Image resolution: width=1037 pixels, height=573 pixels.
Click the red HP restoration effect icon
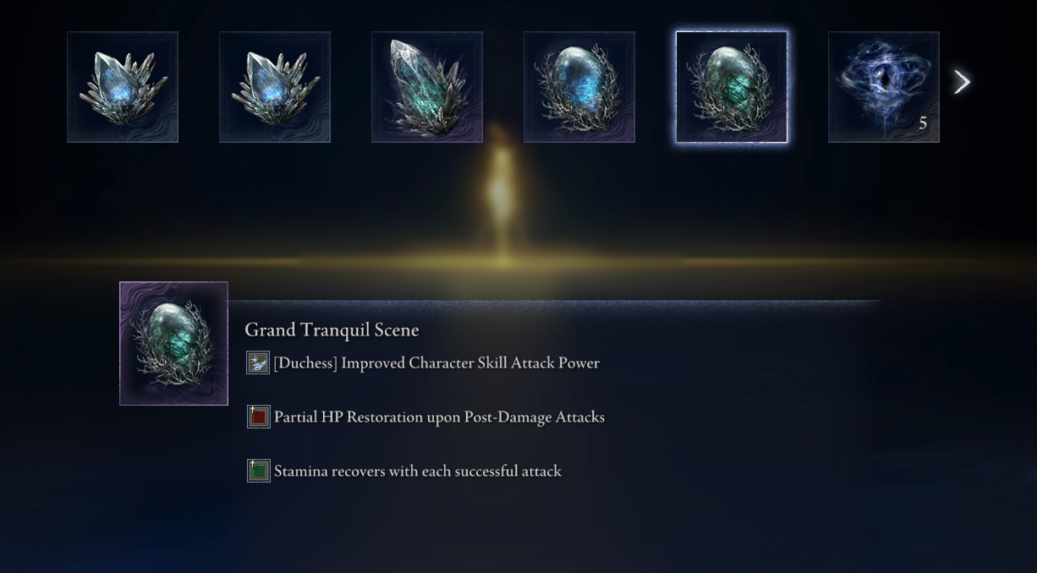(x=258, y=417)
